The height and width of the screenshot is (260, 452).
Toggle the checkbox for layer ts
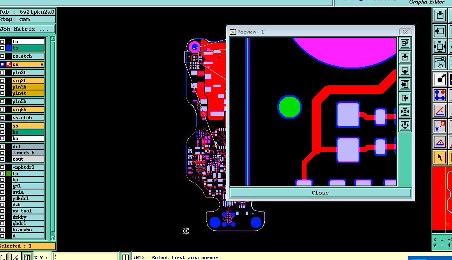[3, 48]
